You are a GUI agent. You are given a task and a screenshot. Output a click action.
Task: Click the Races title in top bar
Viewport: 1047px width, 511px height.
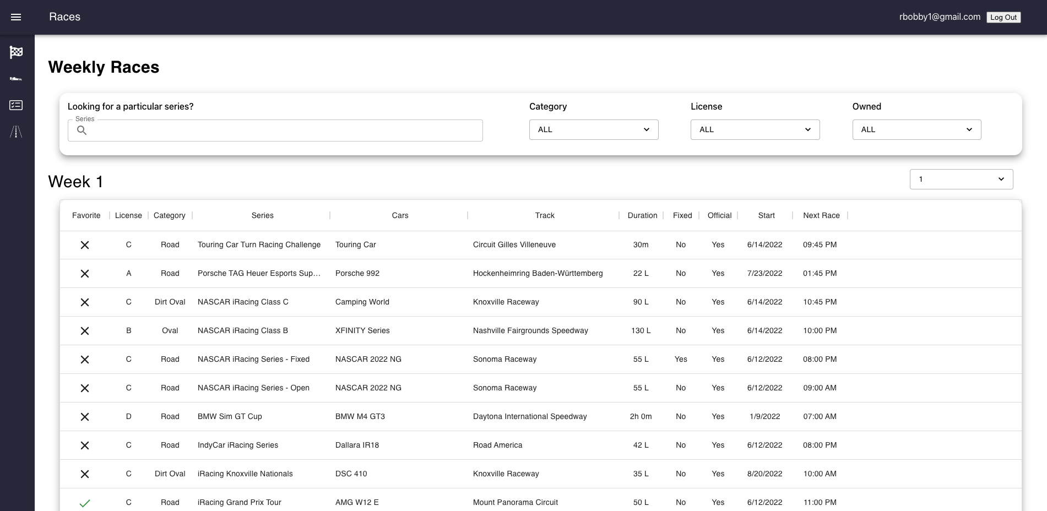[65, 17]
